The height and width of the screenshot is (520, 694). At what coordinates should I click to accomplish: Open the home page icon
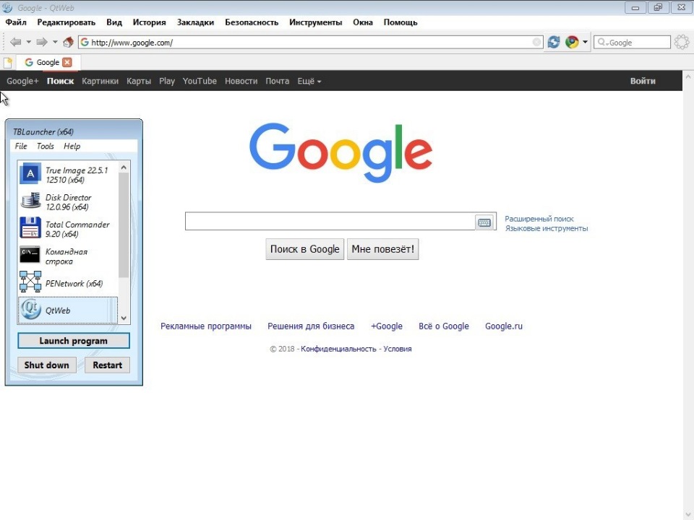tap(68, 42)
